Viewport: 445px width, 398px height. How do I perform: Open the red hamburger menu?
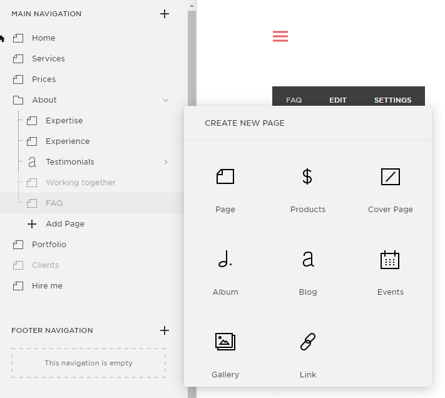[280, 37]
